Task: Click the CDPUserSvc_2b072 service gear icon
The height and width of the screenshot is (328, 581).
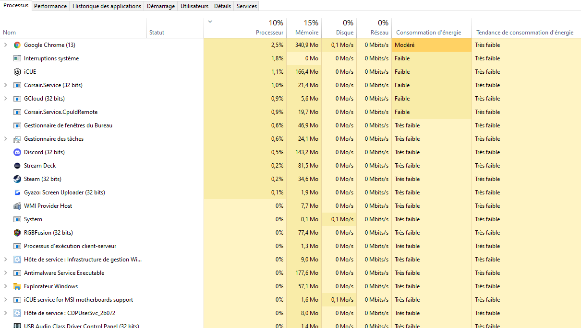Action: coord(17,313)
